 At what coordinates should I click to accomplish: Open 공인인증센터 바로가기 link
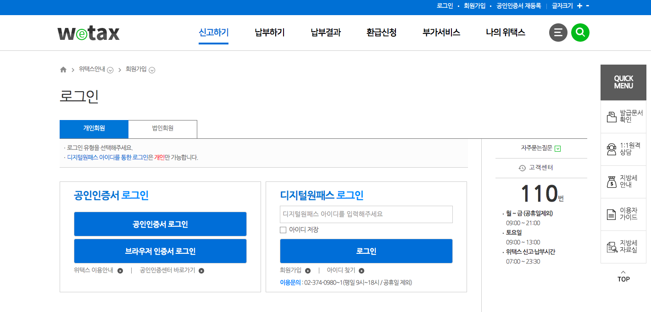point(167,270)
